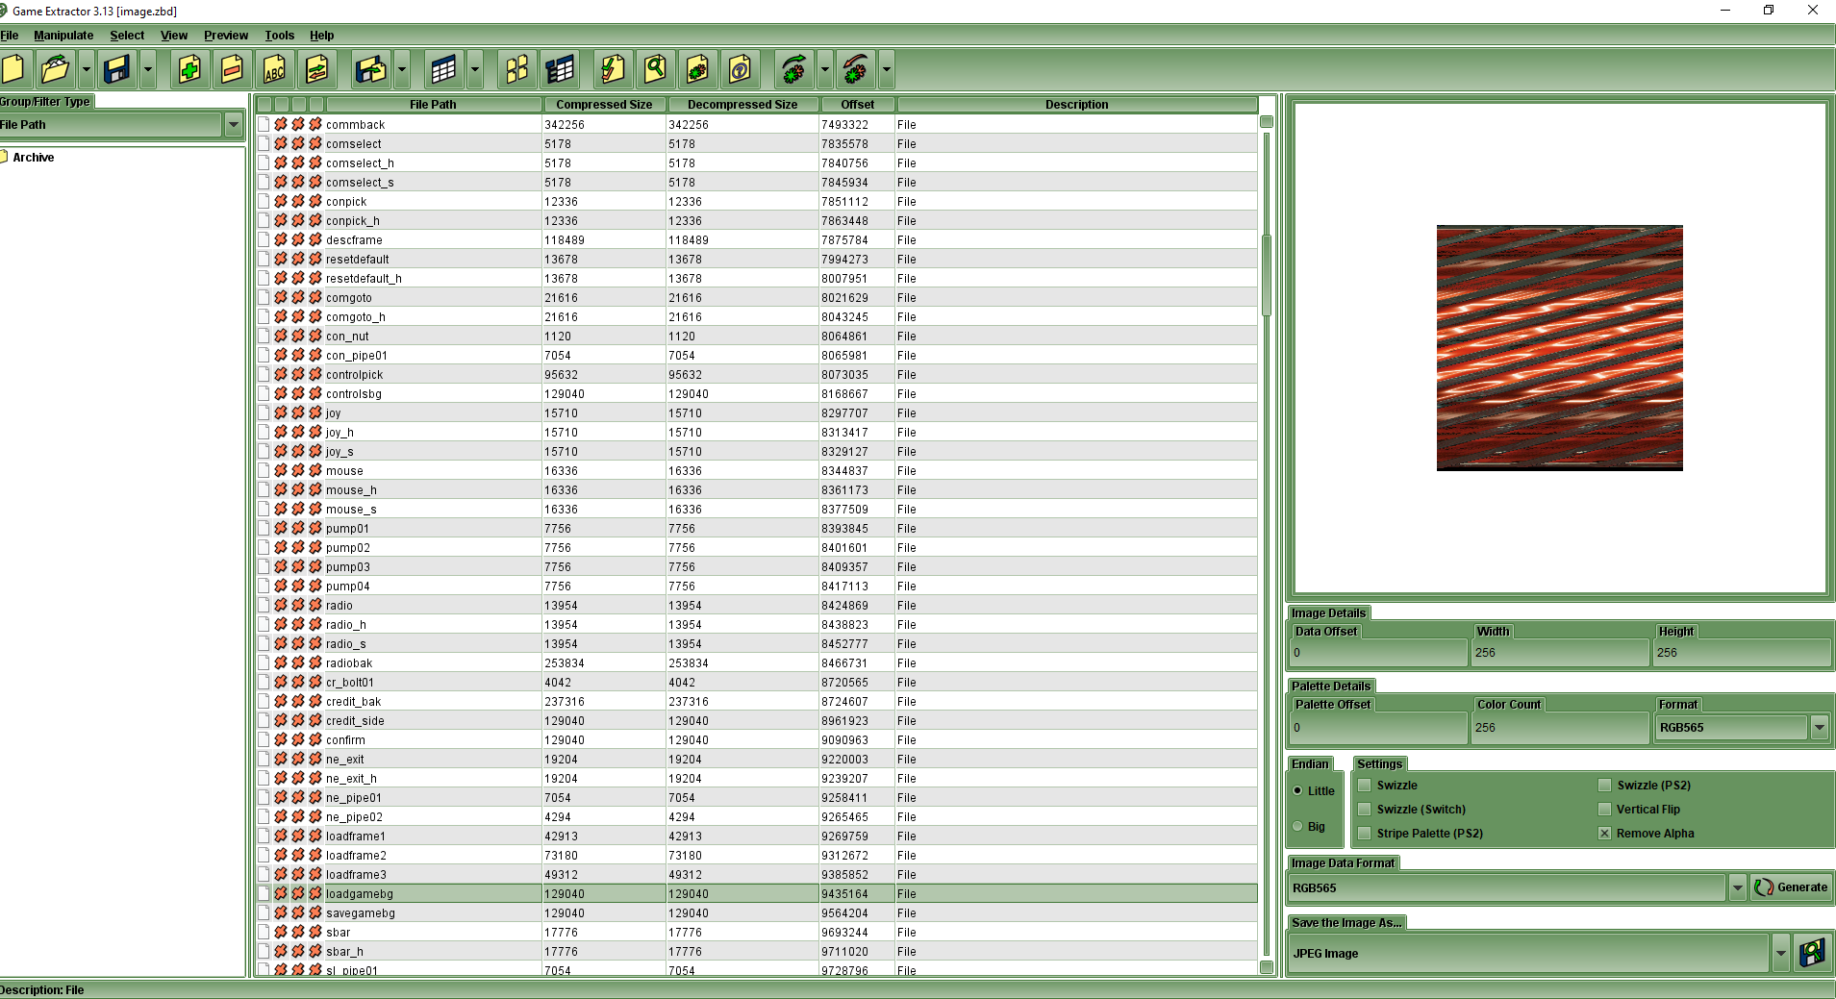
Task: Click the Rename Files ABC icon
Action: (x=274, y=69)
